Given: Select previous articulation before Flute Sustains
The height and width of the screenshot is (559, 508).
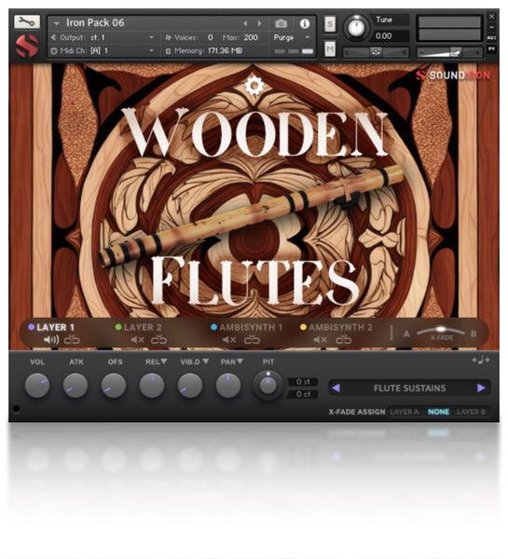Looking at the screenshot, I should pos(336,388).
